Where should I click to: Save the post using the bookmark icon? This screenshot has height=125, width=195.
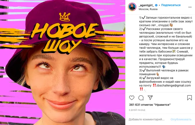pyautogui.click(x=190, y=98)
